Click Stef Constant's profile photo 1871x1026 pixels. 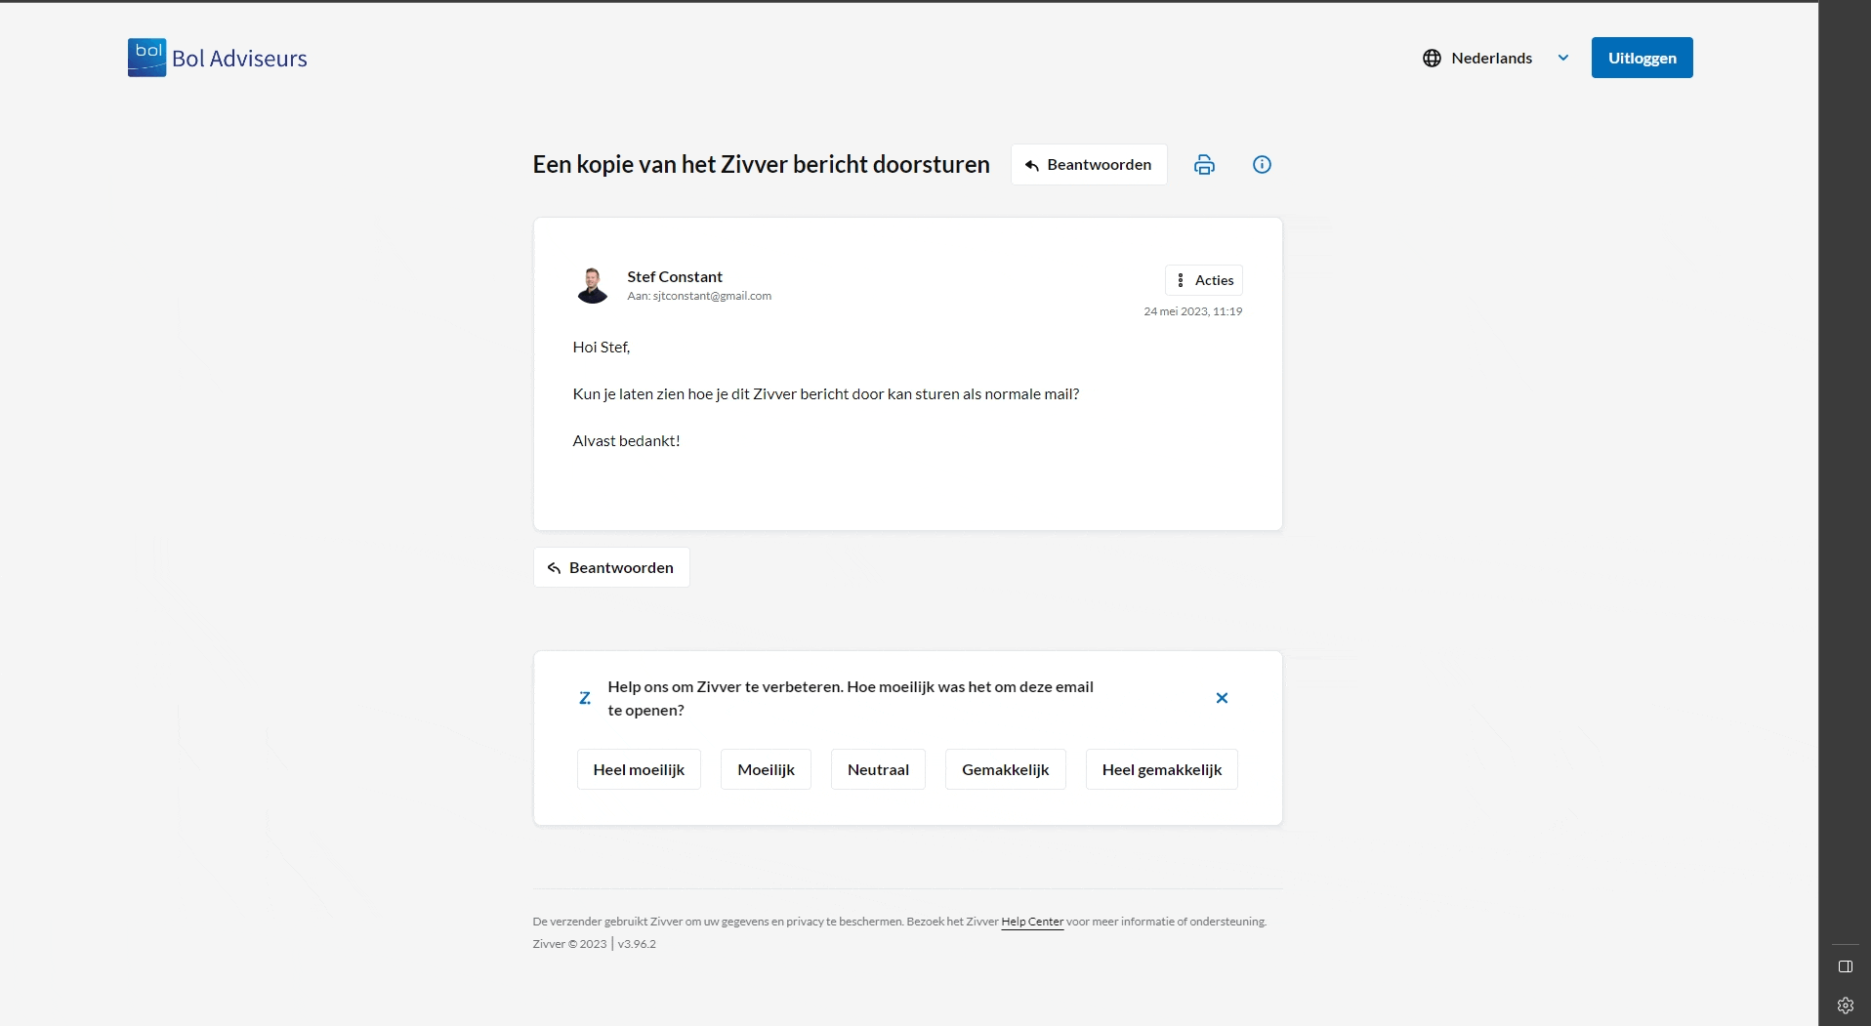pyautogui.click(x=592, y=285)
